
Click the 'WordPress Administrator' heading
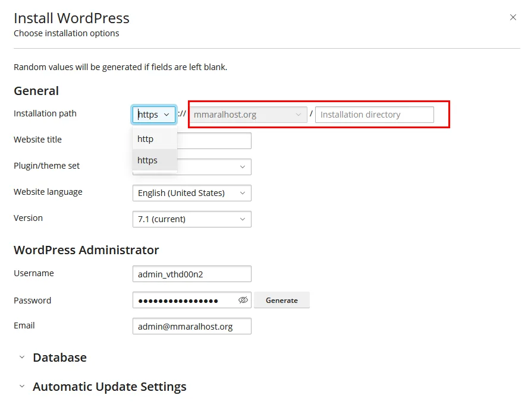click(x=86, y=250)
